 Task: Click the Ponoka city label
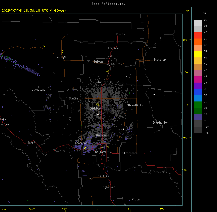[x=121, y=34]
